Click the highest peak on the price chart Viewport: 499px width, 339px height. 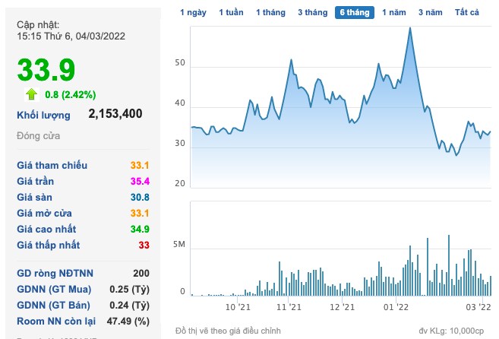410,28
